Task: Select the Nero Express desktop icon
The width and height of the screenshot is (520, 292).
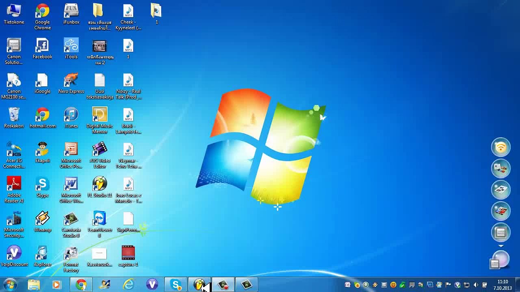Action: [x=71, y=83]
